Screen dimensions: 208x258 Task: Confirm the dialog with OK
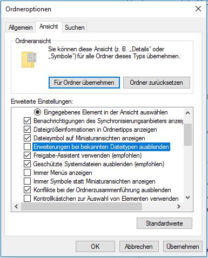pyautogui.click(x=95, y=247)
